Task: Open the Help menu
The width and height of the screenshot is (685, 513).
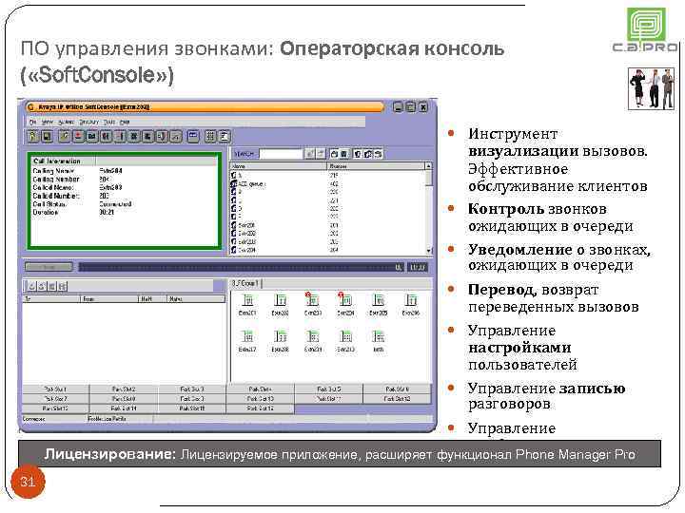Action: pos(125,123)
